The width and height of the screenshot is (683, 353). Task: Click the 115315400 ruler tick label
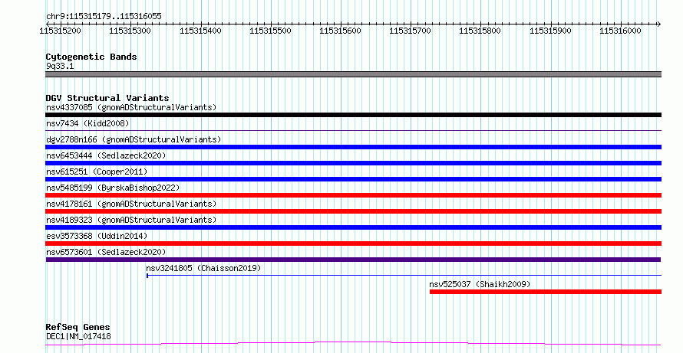[200, 31]
